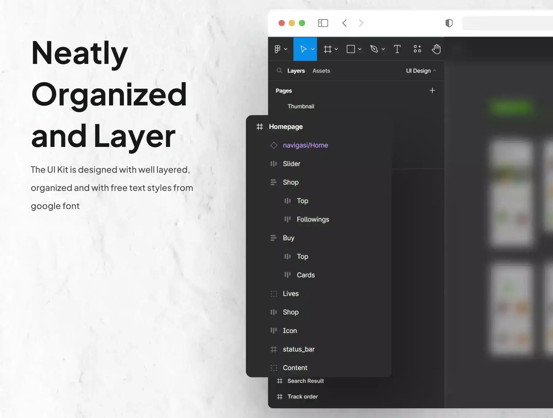The width and height of the screenshot is (553, 418).
Task: Add a new page with plus button
Action: pos(432,91)
